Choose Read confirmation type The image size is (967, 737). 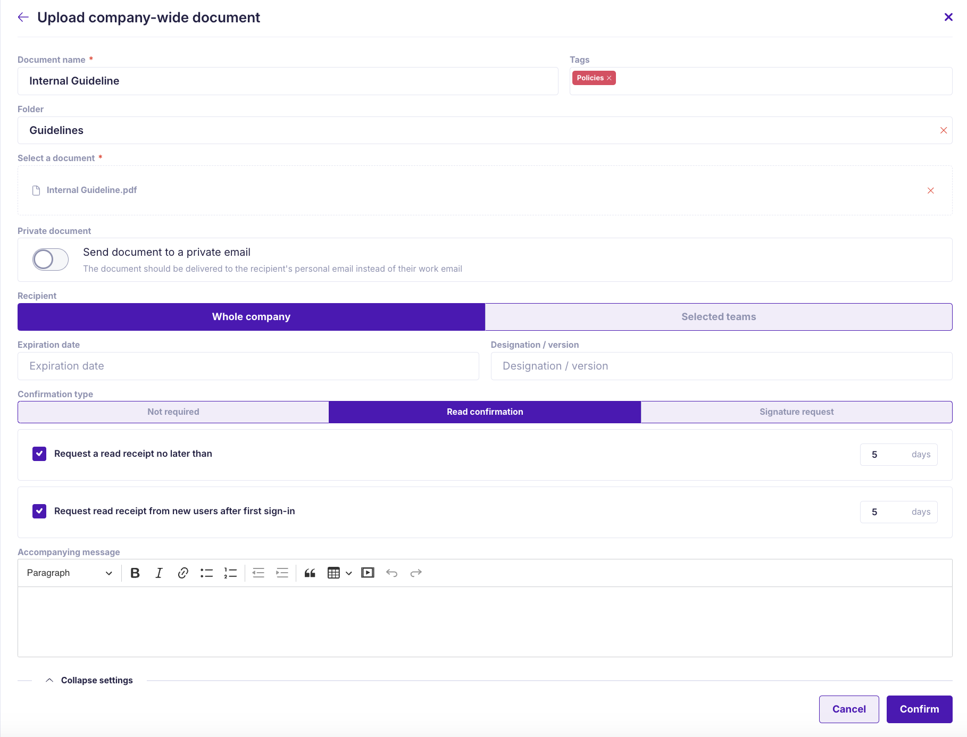click(x=485, y=412)
